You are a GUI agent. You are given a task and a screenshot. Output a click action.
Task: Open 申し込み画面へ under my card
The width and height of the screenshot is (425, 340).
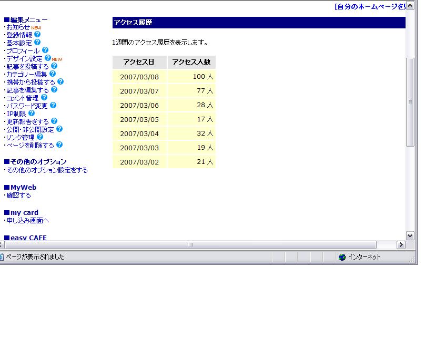pyautogui.click(x=27, y=221)
